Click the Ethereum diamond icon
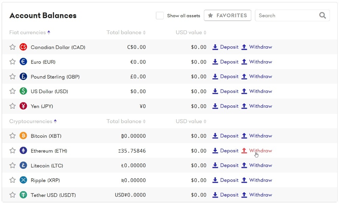 pyautogui.click(x=23, y=151)
